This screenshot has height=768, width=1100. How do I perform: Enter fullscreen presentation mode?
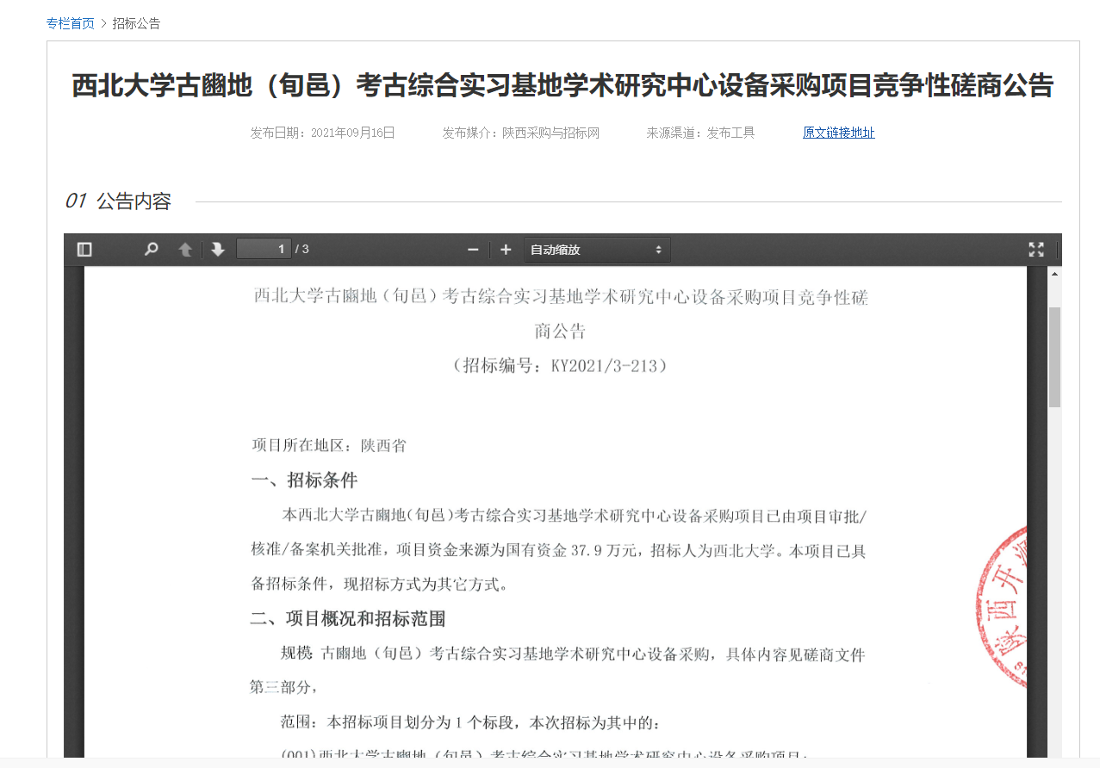click(1036, 250)
